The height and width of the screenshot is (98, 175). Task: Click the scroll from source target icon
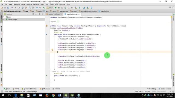33,14
